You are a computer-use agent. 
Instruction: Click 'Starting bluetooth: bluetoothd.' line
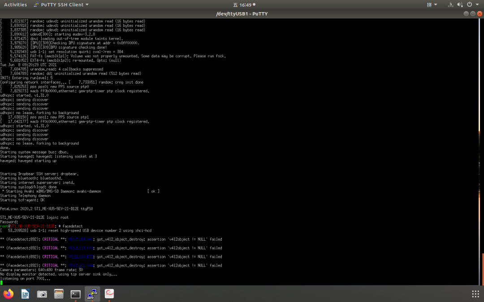pos(31,178)
